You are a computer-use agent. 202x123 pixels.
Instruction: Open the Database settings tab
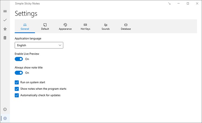[126, 27]
